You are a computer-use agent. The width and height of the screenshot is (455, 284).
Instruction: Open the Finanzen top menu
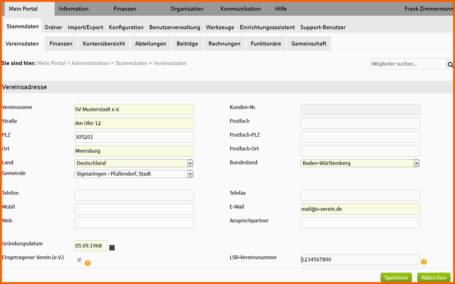click(x=125, y=9)
